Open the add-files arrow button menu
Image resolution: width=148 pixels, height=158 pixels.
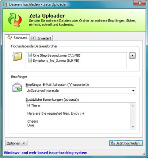[132, 55]
